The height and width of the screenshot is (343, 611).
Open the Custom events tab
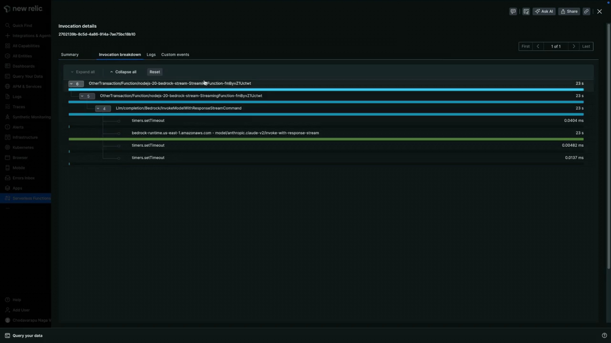[175, 55]
